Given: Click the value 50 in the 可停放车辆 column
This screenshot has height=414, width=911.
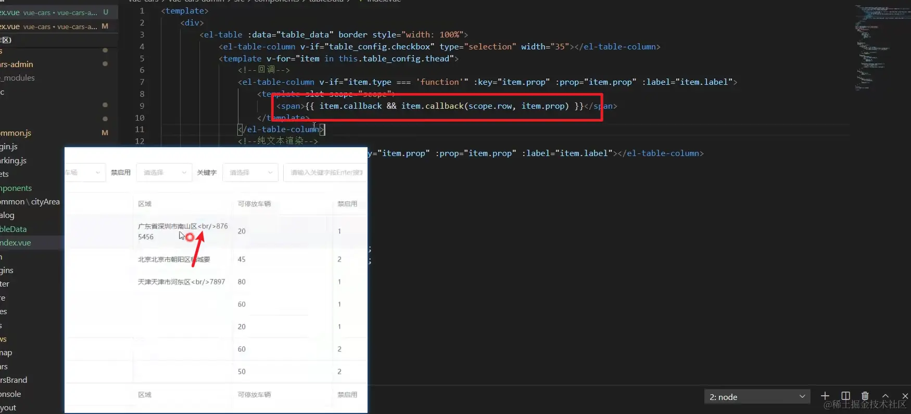Looking at the screenshot, I should pyautogui.click(x=242, y=372).
